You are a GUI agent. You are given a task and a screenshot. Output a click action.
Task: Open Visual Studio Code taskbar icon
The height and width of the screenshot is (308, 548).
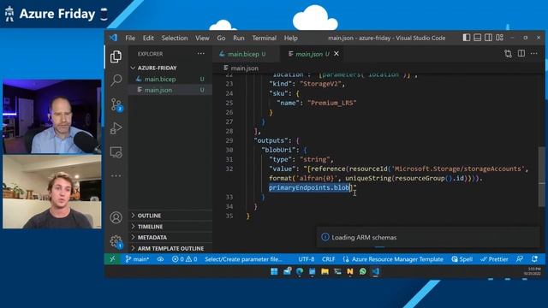(375, 271)
